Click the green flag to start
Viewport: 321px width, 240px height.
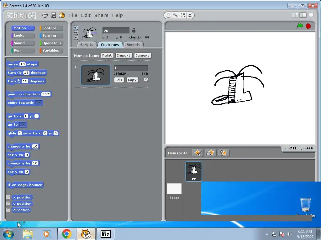point(300,26)
